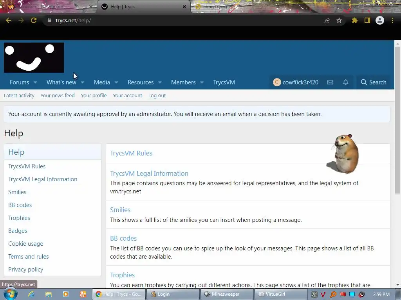Open the Trophies heading in main list
401x300 pixels.
click(122, 275)
